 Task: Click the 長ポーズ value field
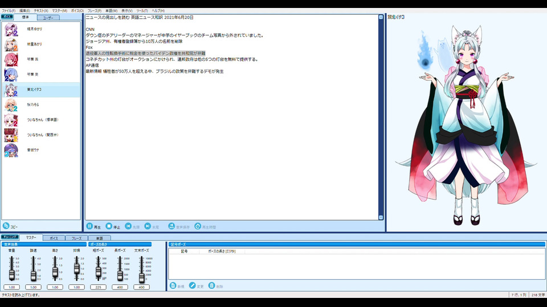pyautogui.click(x=120, y=287)
